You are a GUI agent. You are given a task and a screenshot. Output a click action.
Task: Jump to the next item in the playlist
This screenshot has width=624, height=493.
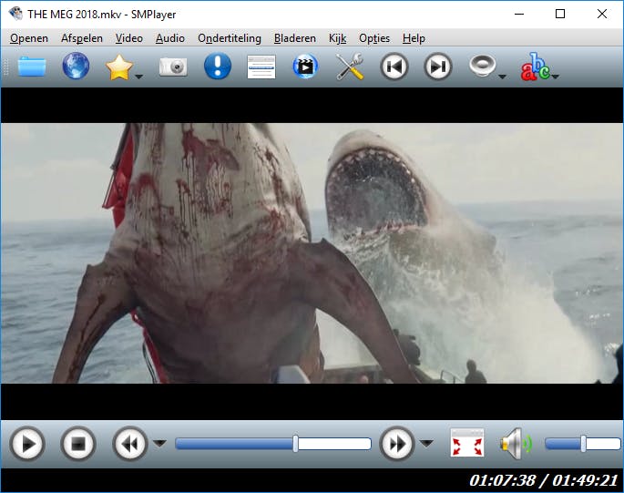tap(438, 67)
